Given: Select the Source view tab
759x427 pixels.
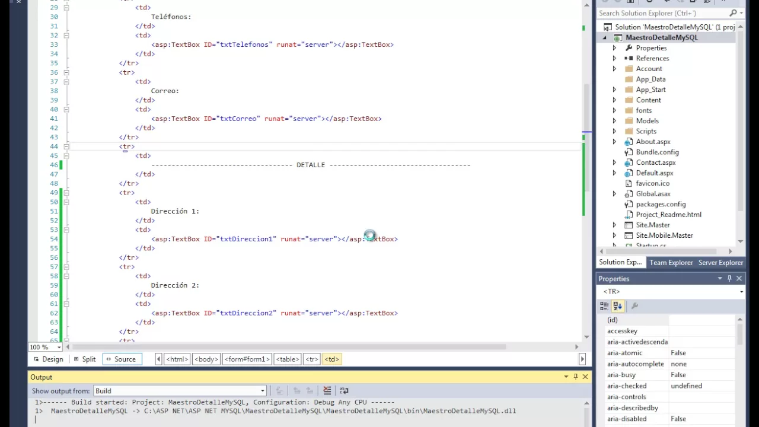Looking at the screenshot, I should 121,359.
